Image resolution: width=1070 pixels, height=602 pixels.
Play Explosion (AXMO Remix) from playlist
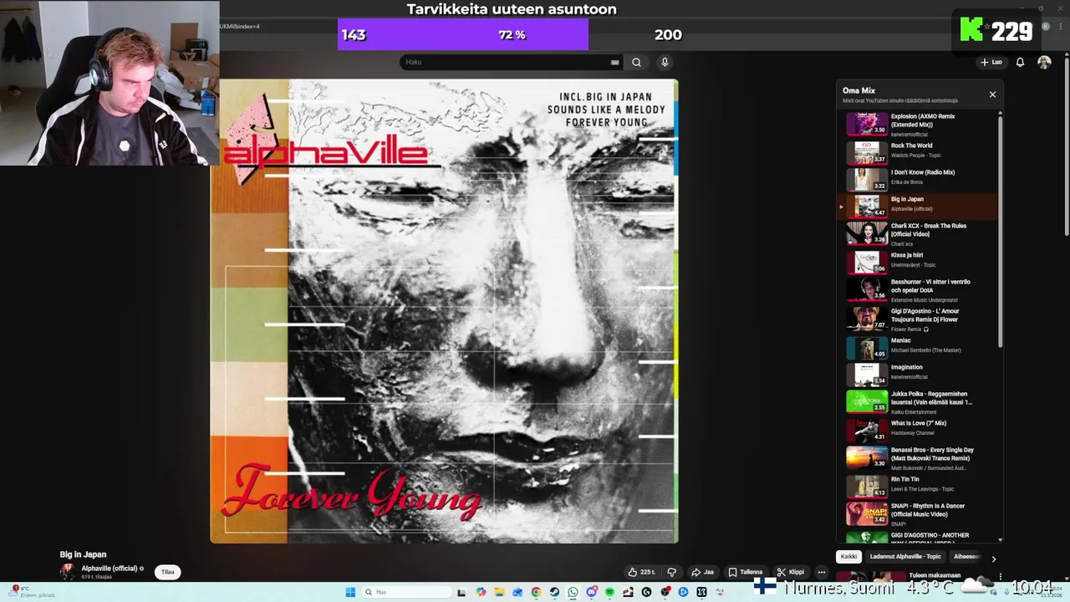[x=918, y=125]
